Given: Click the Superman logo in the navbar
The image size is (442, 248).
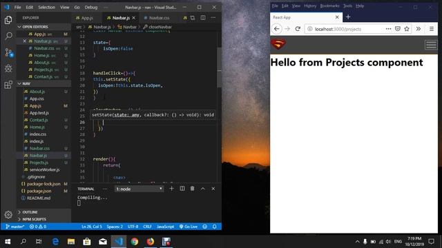Looking at the screenshot, I should 278,44.
